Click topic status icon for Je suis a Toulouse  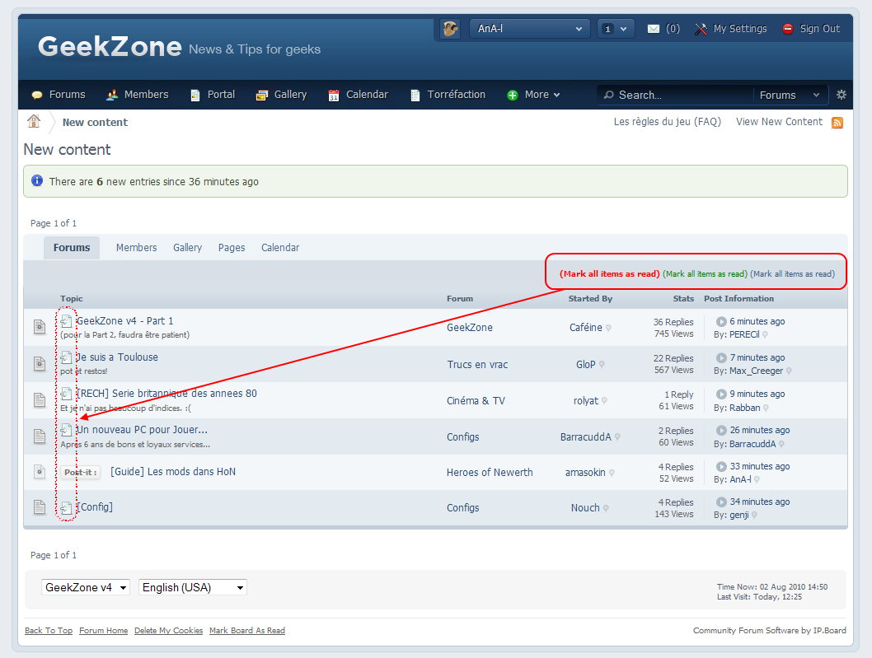[40, 363]
